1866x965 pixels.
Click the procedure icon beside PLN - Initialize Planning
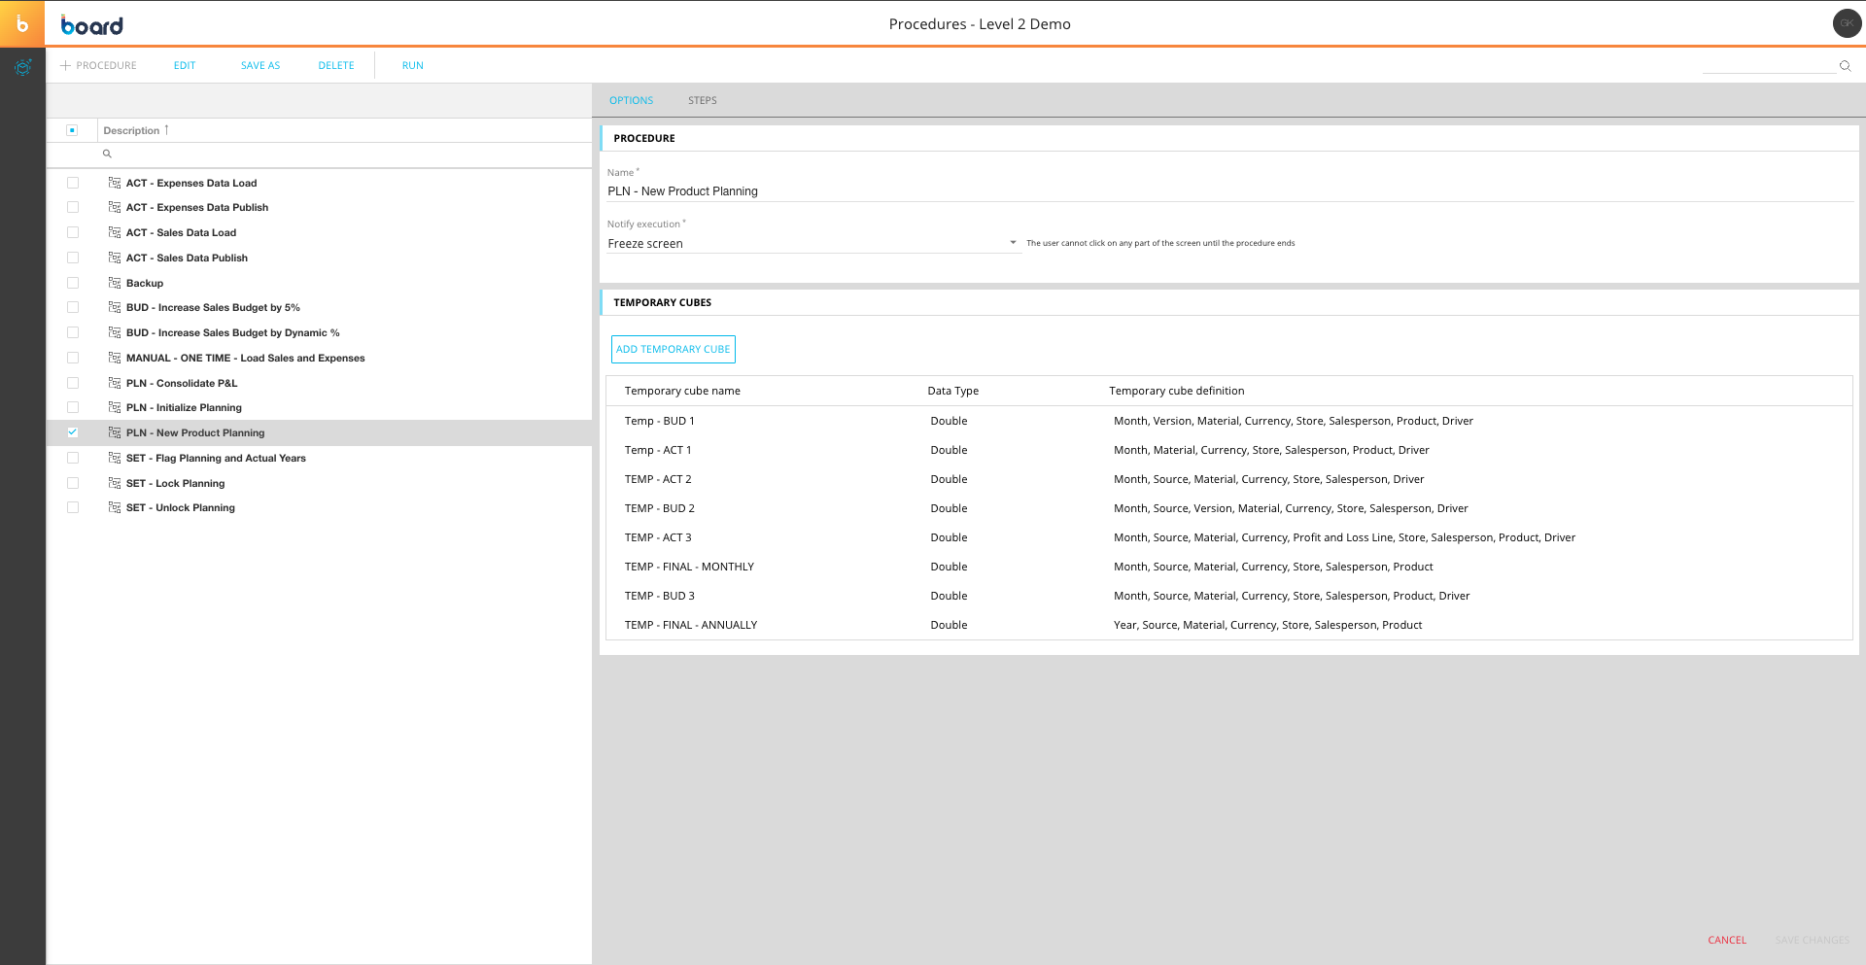point(115,407)
